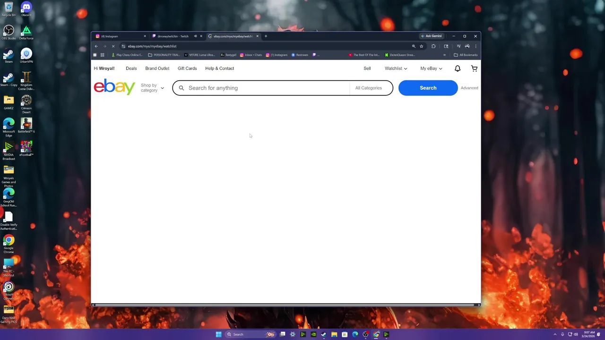Open All Categories dropdown
The height and width of the screenshot is (340, 605).
(371, 88)
